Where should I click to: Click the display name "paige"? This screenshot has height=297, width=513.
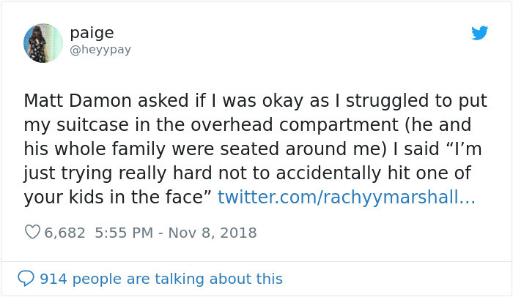(x=92, y=33)
